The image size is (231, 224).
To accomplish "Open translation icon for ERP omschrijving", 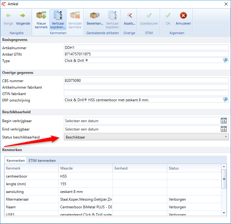I will click(225, 99).
